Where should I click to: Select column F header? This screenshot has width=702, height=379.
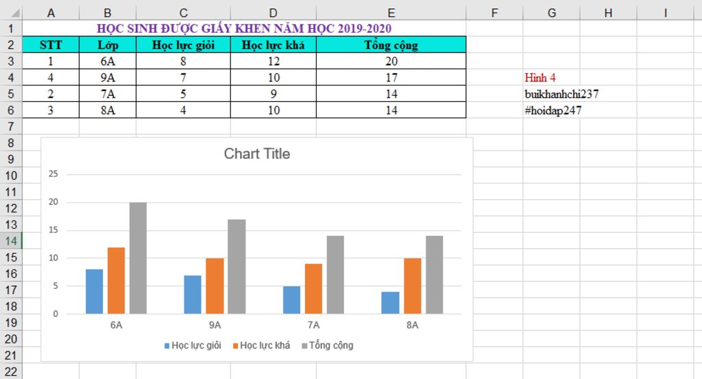(x=494, y=13)
